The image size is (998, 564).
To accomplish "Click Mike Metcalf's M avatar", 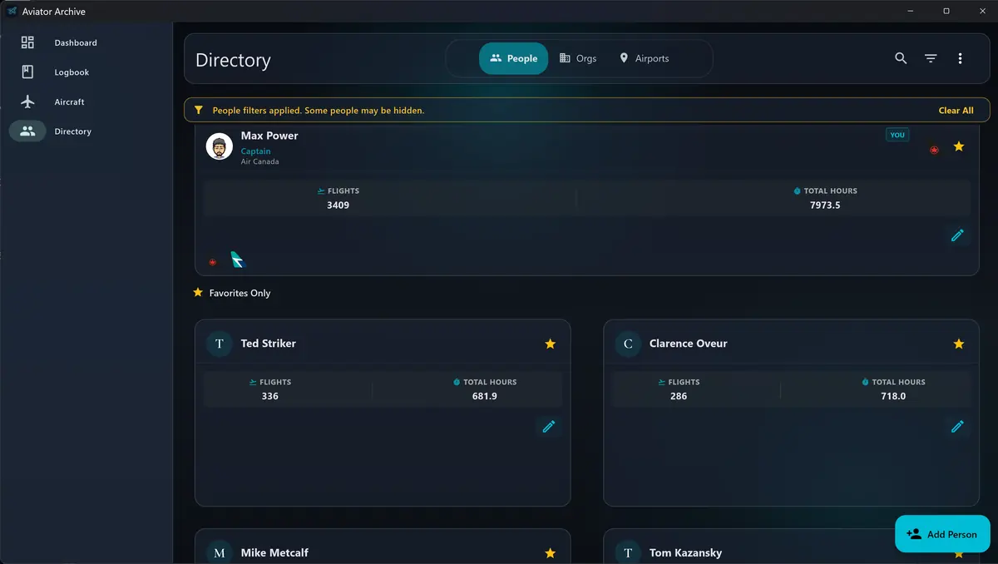I will tap(220, 552).
